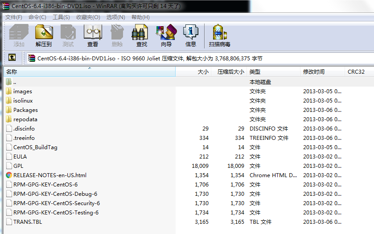Select RPM-GPG-KEY-CentOS-6 file name
Viewport: 374px width, 234px height.
point(45,185)
